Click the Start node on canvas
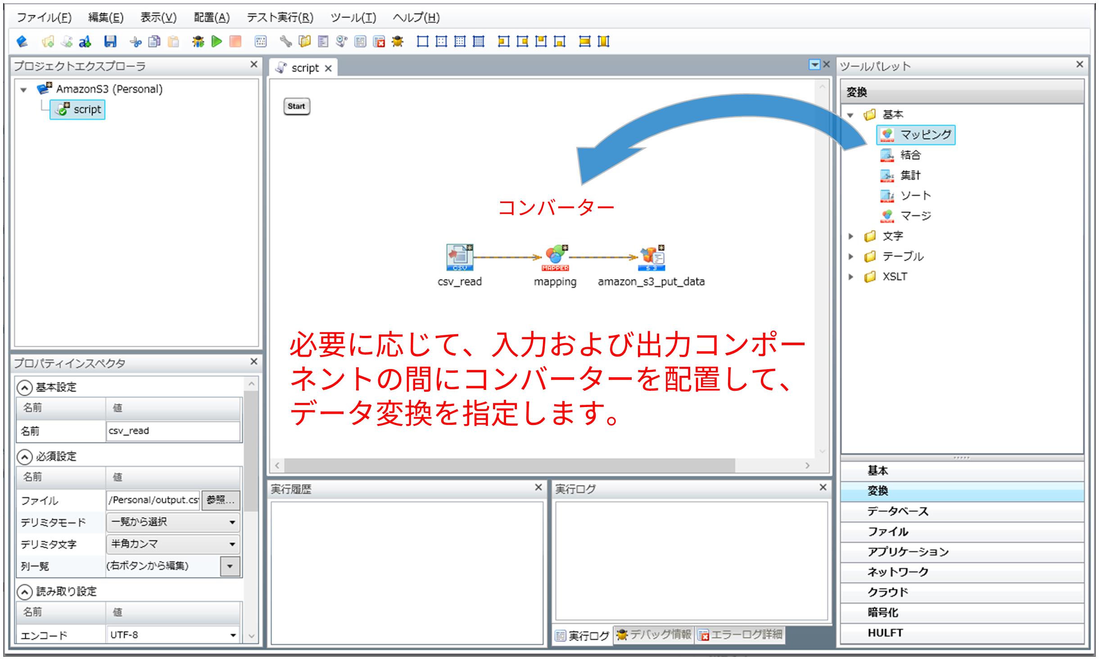 [296, 106]
